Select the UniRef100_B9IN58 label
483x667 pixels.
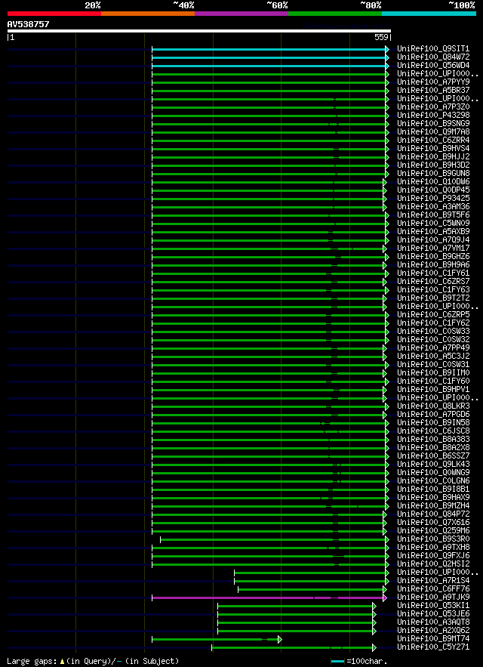pos(433,423)
